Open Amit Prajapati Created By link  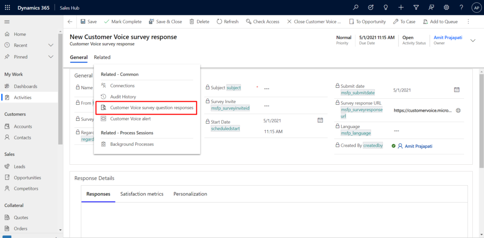click(x=419, y=146)
